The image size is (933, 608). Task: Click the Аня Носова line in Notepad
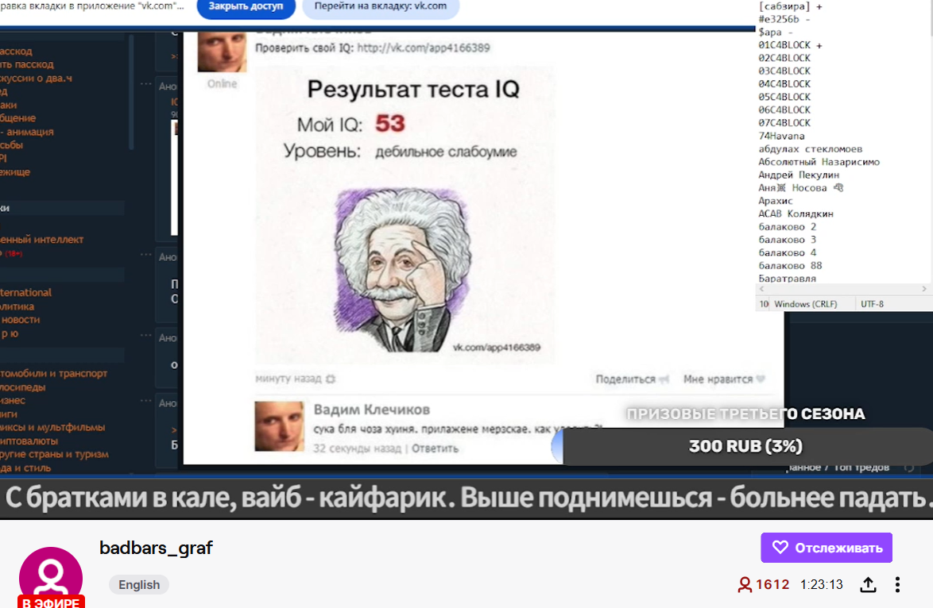tap(800, 188)
